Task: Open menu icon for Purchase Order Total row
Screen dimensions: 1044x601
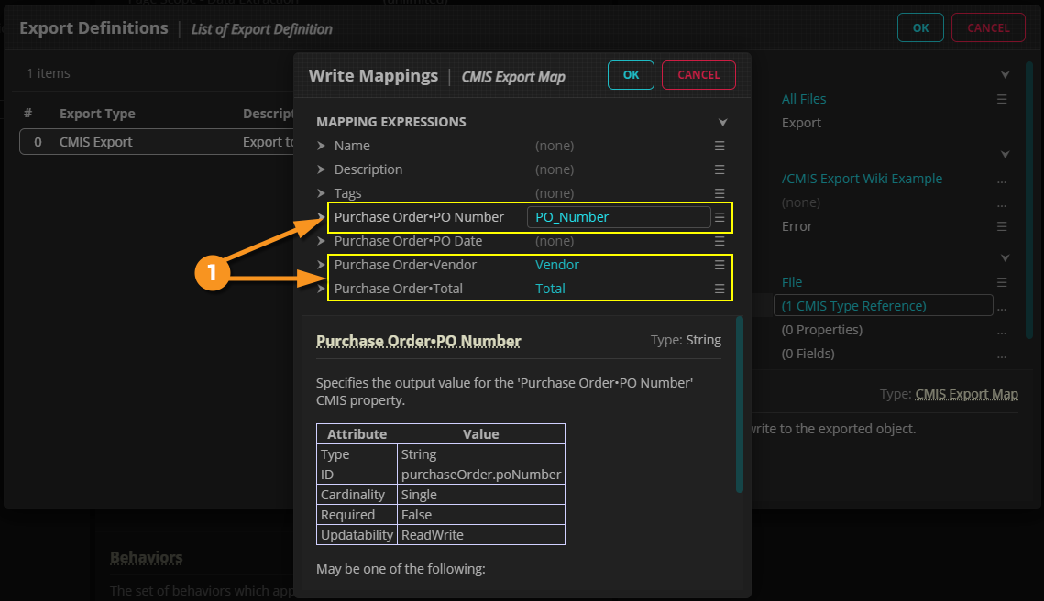Action: pyautogui.click(x=720, y=289)
